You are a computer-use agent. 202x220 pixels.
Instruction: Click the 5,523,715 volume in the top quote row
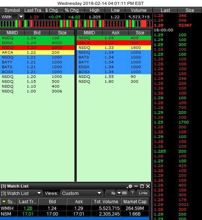point(139,17)
